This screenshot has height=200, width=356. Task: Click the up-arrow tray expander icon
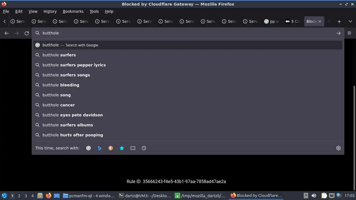[x=306, y=196]
